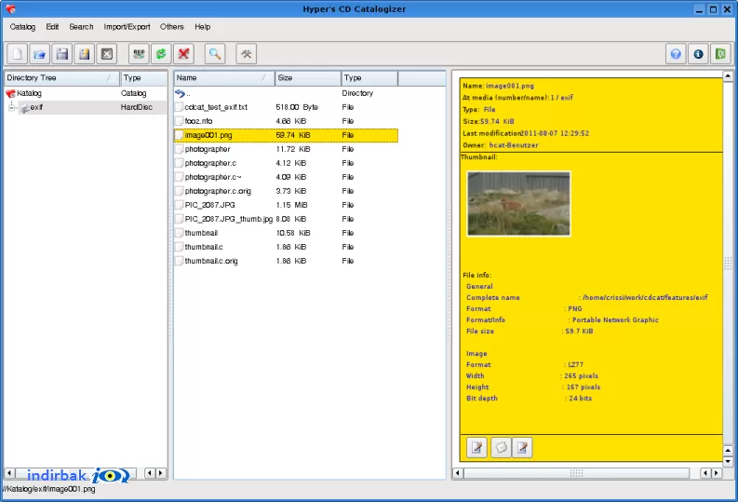
Task: Click the image001.png thumbnail preview
Action: pos(518,203)
